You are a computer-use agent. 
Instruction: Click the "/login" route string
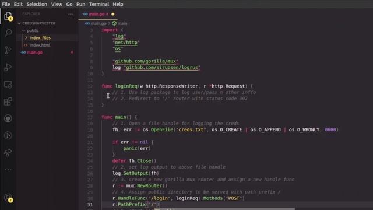[x=159, y=198]
